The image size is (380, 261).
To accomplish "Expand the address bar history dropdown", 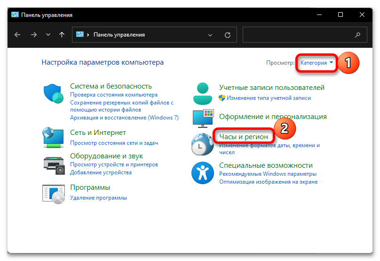I will tap(210, 35).
